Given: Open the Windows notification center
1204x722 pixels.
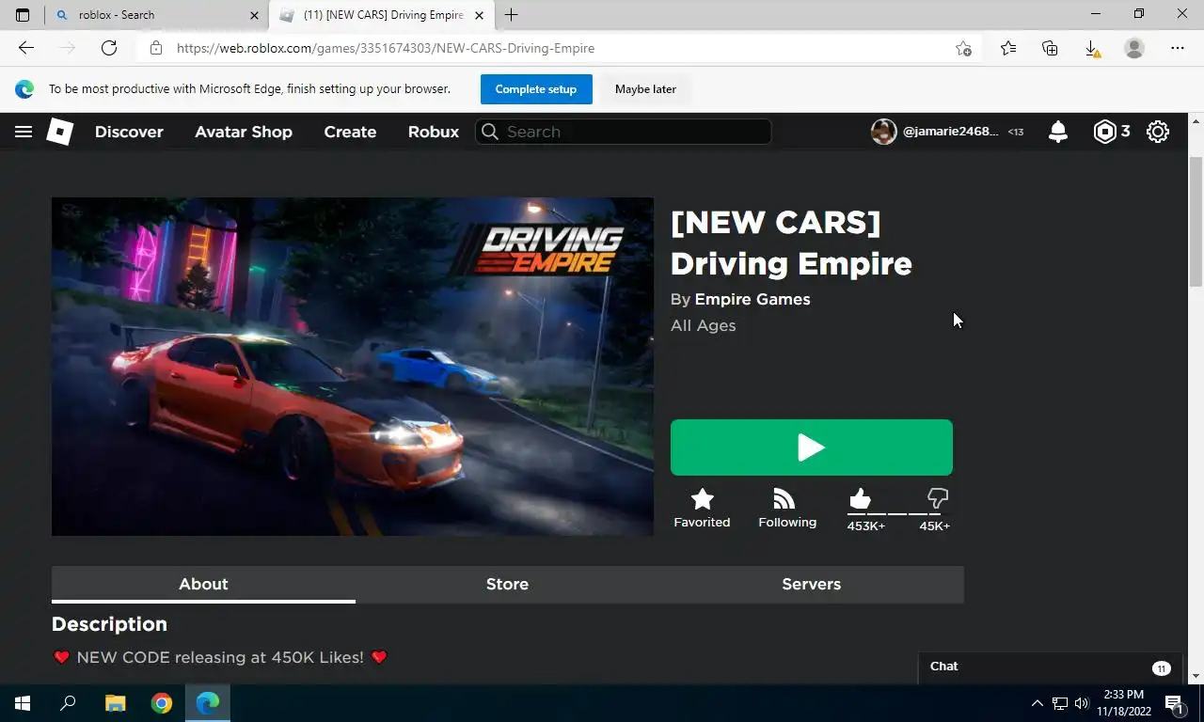Looking at the screenshot, I should [1174, 703].
